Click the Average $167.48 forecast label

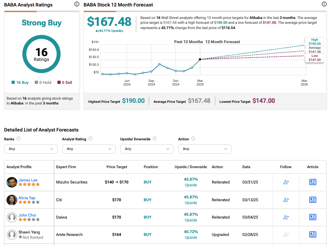[x=314, y=50]
